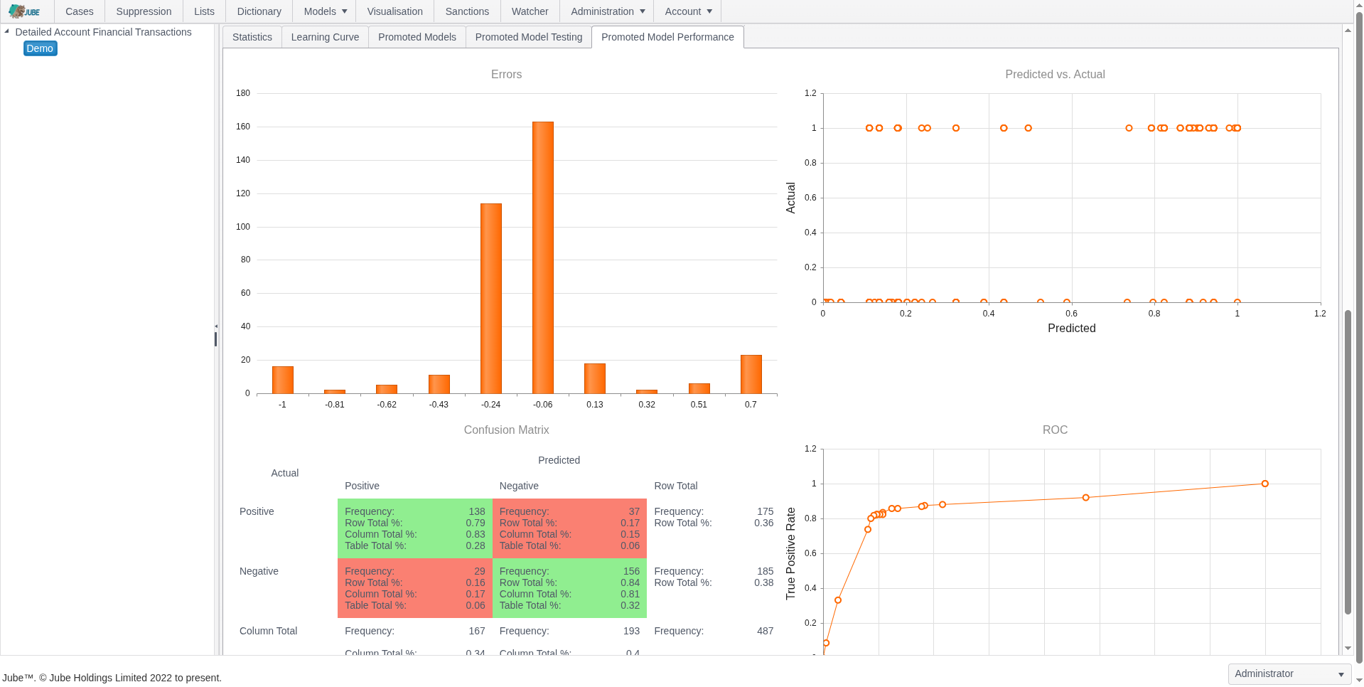The width and height of the screenshot is (1364, 687).
Task: Open the Visualisation menu item
Action: tap(394, 11)
